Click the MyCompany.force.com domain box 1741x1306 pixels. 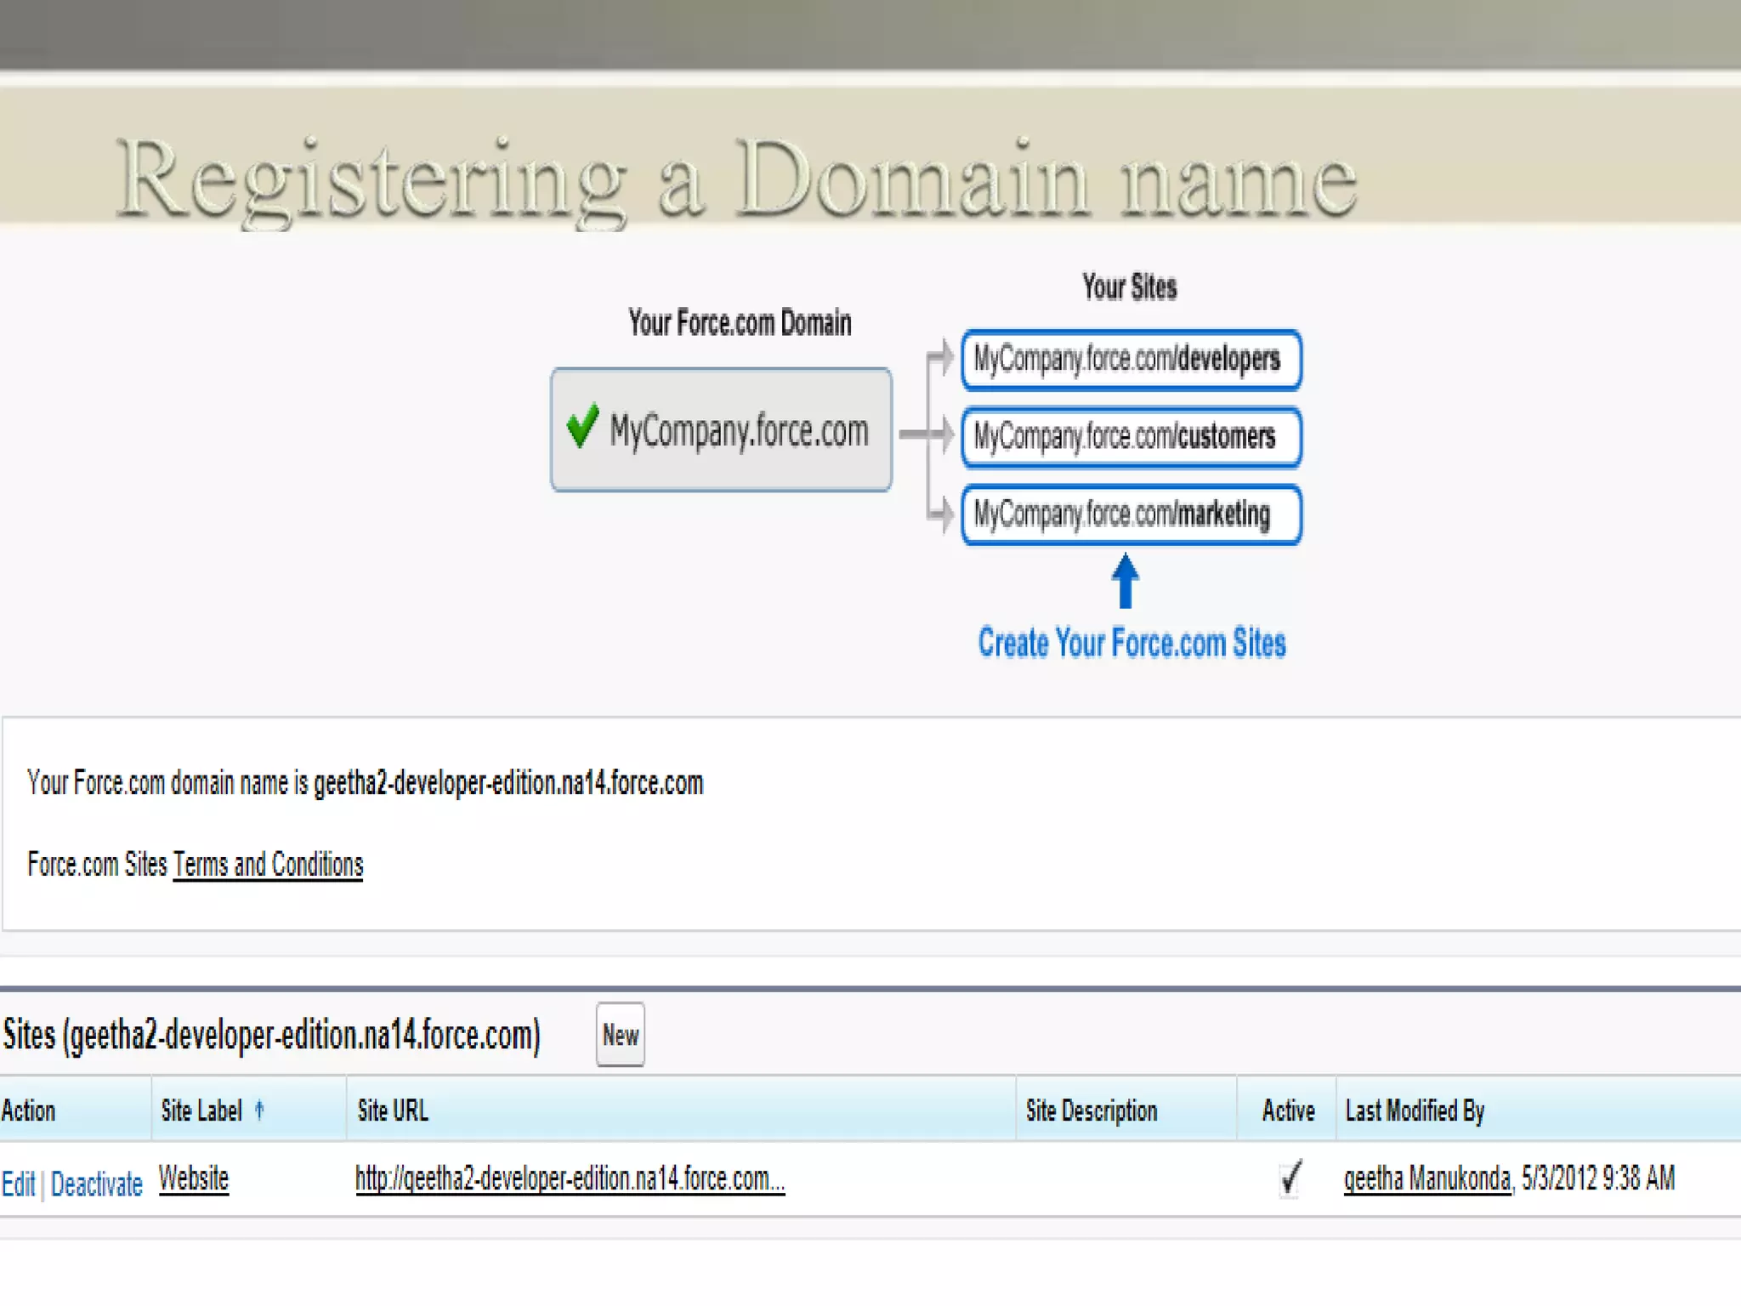coord(721,429)
